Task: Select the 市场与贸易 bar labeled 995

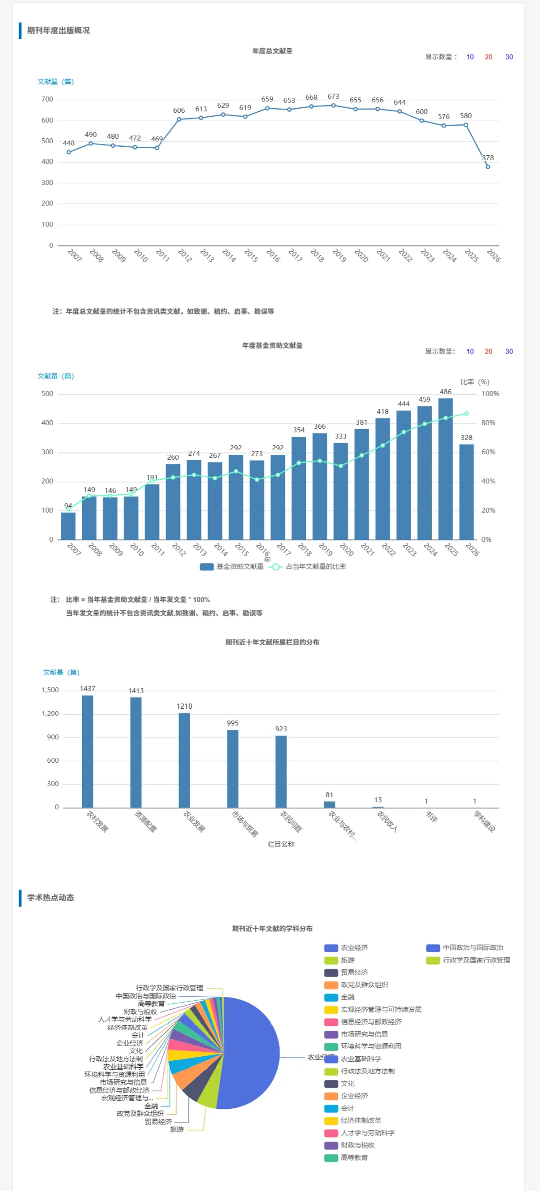Action: tap(232, 769)
